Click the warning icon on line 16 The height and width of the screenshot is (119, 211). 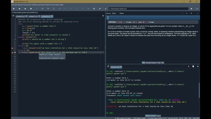point(13,52)
